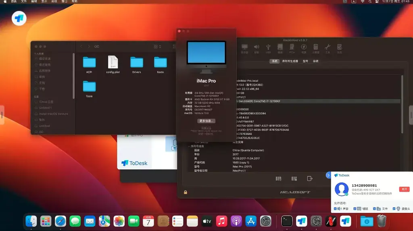This screenshot has width=413, height=231.
Task: Toggle ToDesk sound access checkbox
Action: pyautogui.click(x=335, y=208)
